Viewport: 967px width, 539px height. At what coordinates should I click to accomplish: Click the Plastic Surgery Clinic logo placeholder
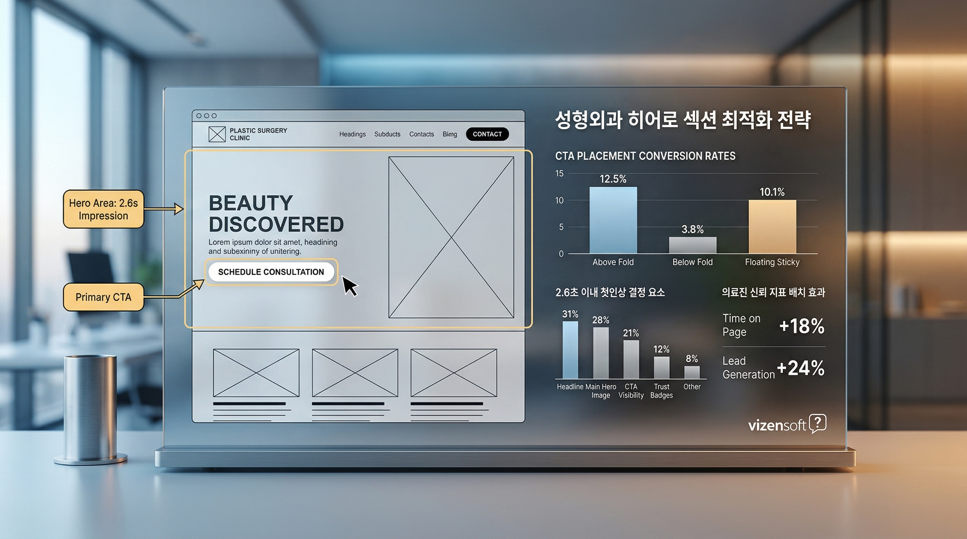coord(217,134)
